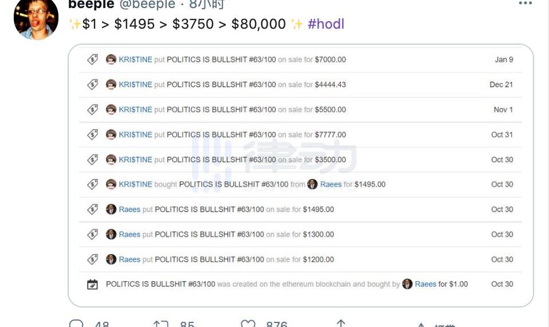Click KRISTINE avatar in the $5500.00 listing
The image size is (549, 327).
point(111,110)
